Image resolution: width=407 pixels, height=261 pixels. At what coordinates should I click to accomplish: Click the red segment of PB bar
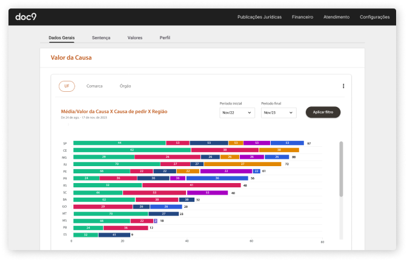[125, 228]
